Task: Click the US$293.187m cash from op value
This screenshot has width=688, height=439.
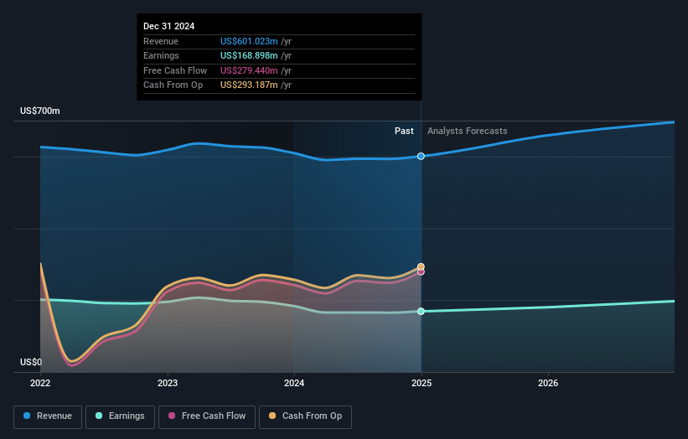Action: tap(249, 85)
